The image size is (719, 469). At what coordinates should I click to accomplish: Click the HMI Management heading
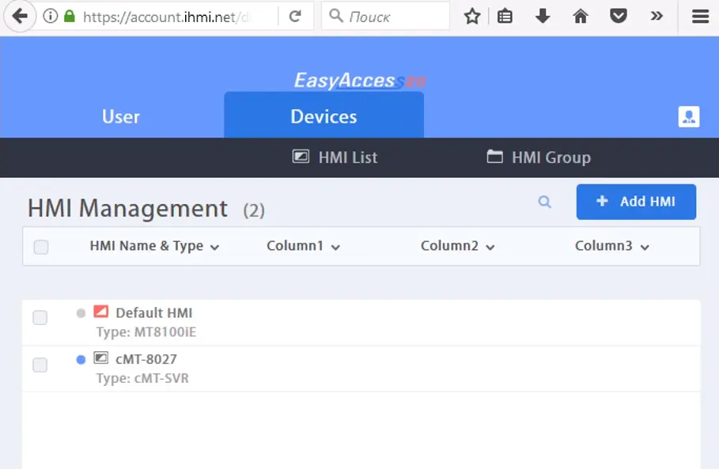127,209
